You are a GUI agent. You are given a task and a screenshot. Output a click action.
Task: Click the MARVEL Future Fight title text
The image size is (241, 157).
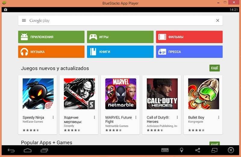click(x=118, y=119)
